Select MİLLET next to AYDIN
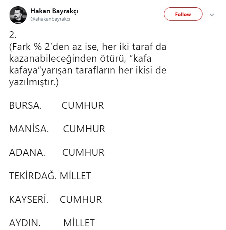Screen dimensions: 226x230 (x=79, y=223)
